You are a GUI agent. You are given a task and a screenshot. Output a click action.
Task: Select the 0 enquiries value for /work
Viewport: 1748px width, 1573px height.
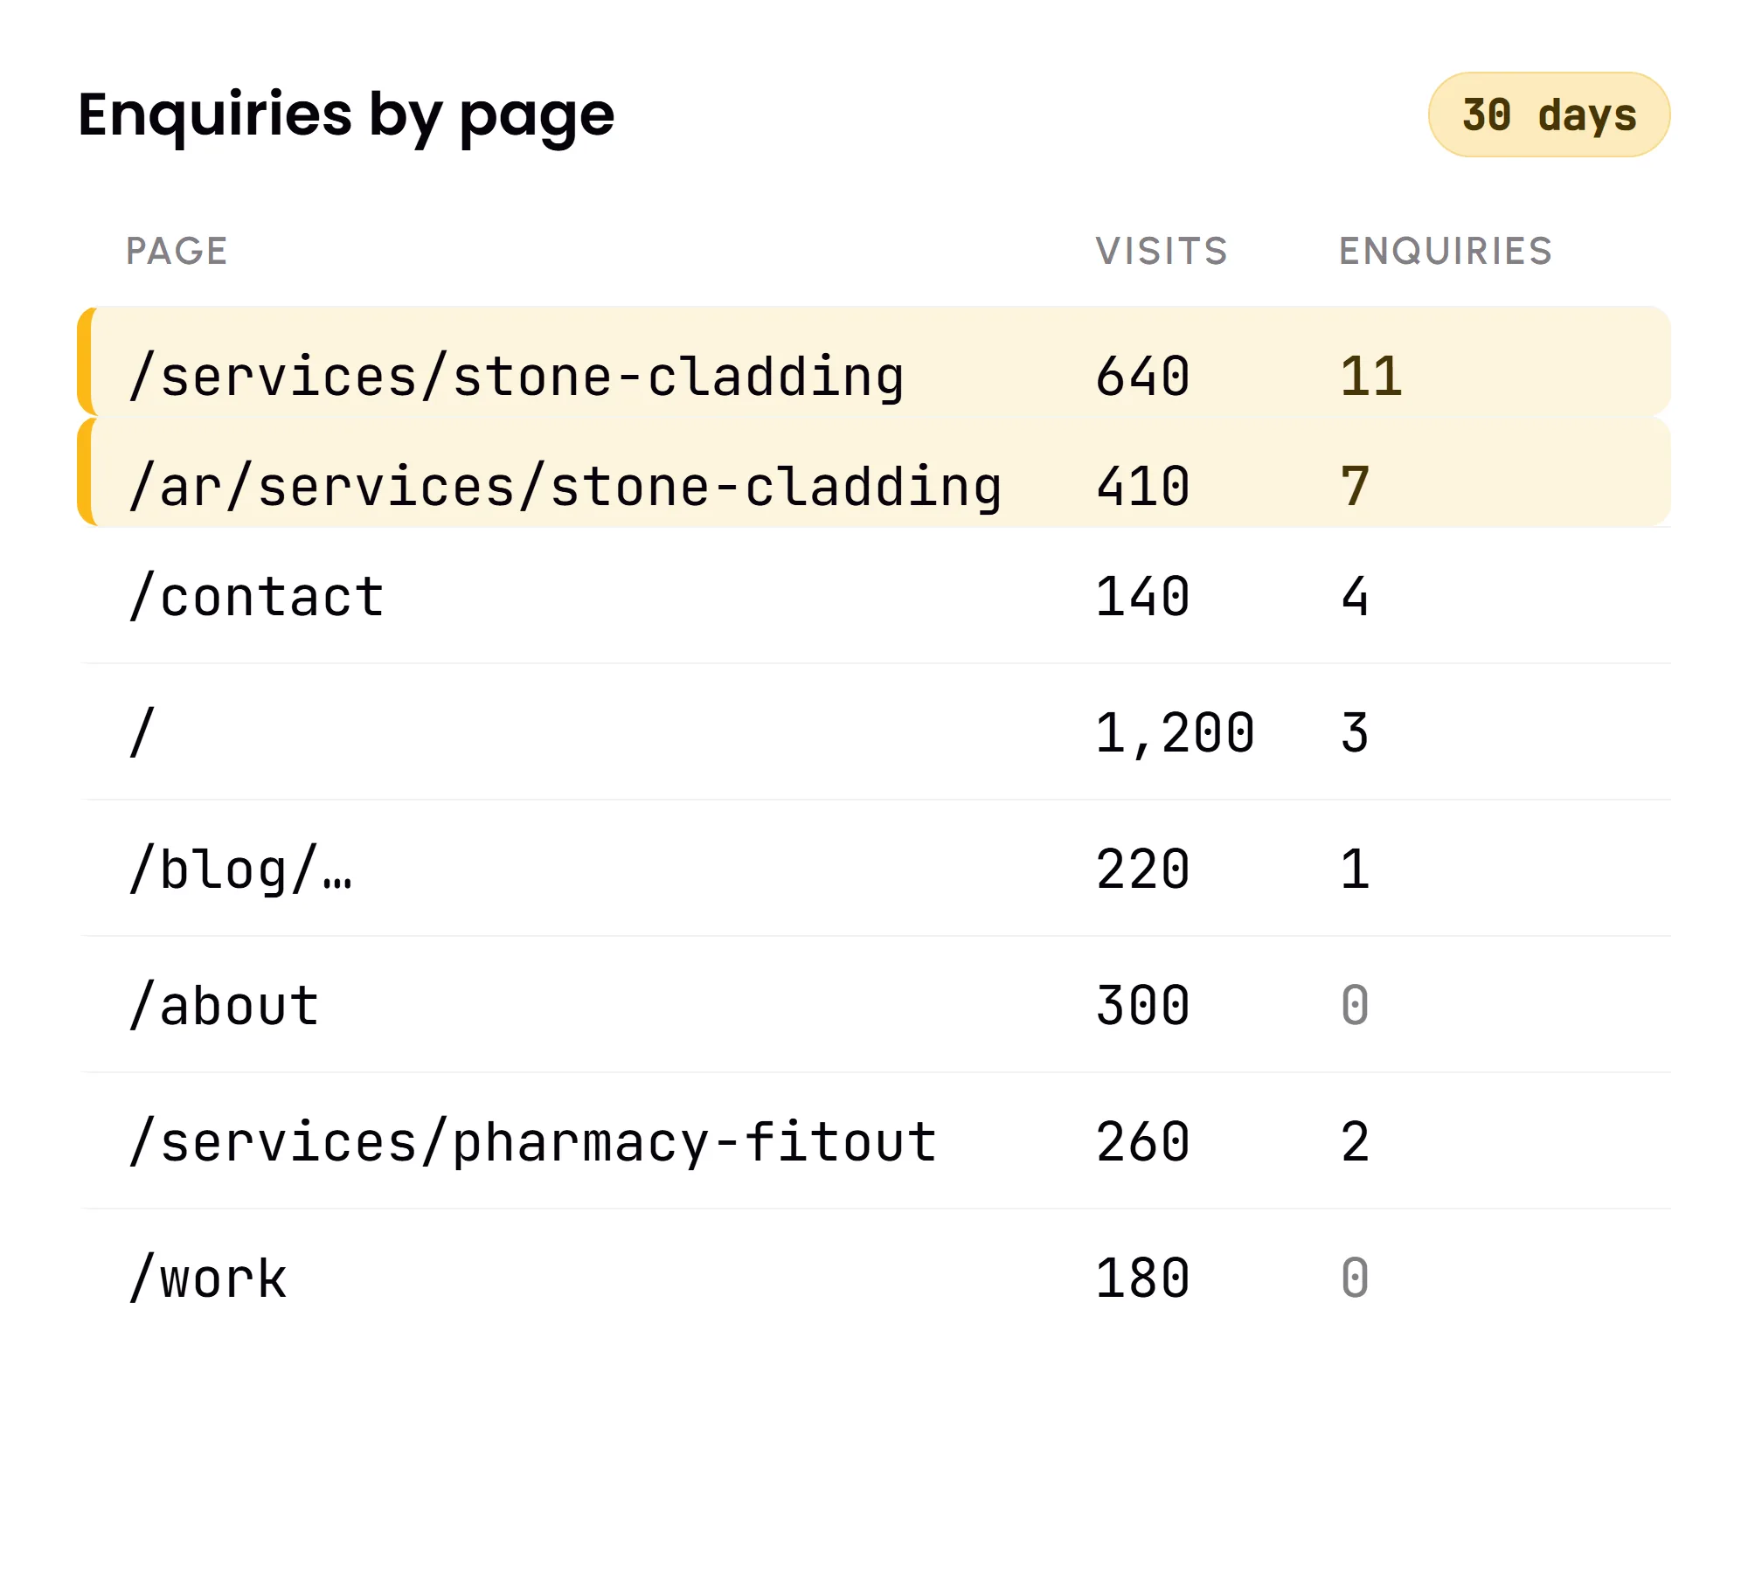[x=1355, y=1278]
